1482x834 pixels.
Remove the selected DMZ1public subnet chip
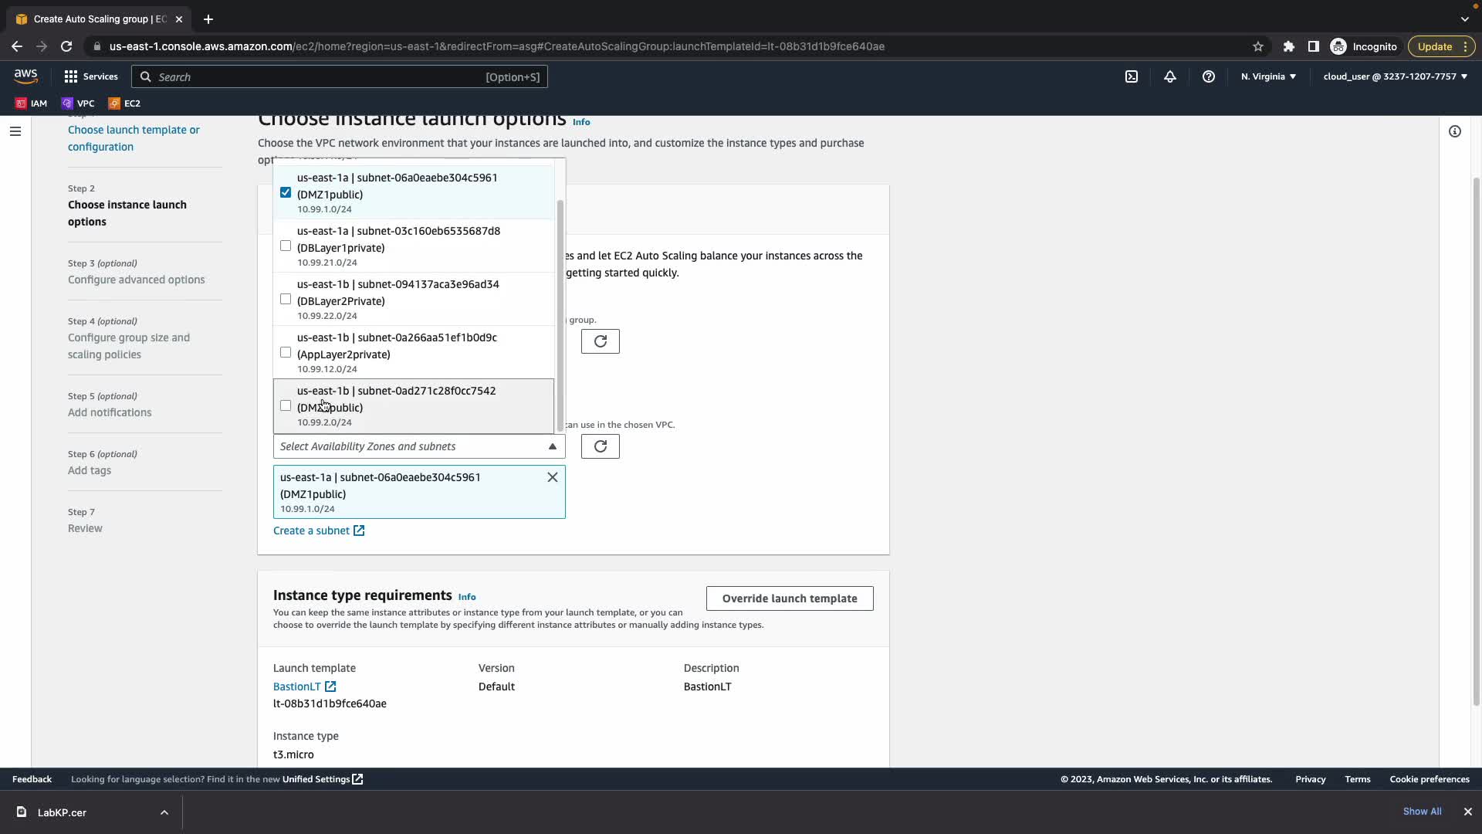[553, 477]
